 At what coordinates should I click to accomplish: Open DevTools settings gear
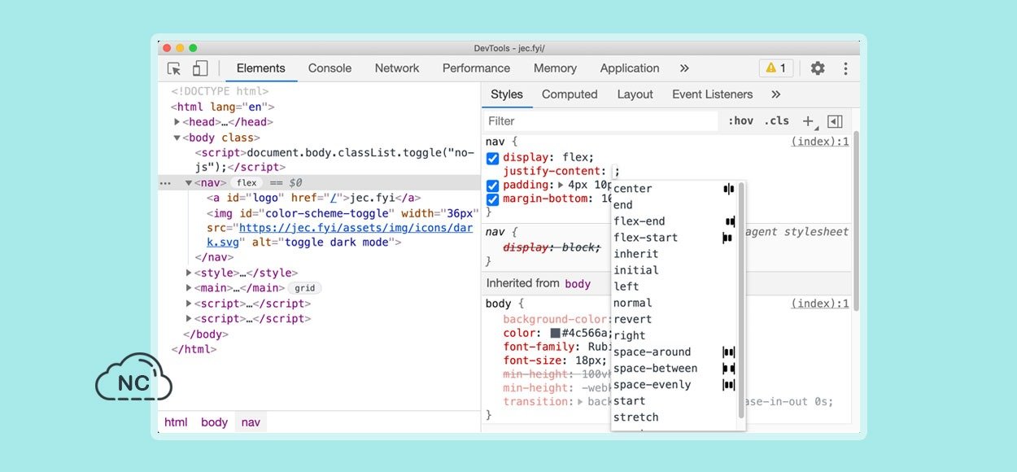pyautogui.click(x=818, y=68)
